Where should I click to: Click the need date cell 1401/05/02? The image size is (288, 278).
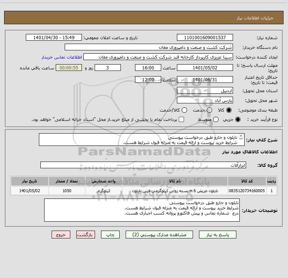tap(30, 191)
